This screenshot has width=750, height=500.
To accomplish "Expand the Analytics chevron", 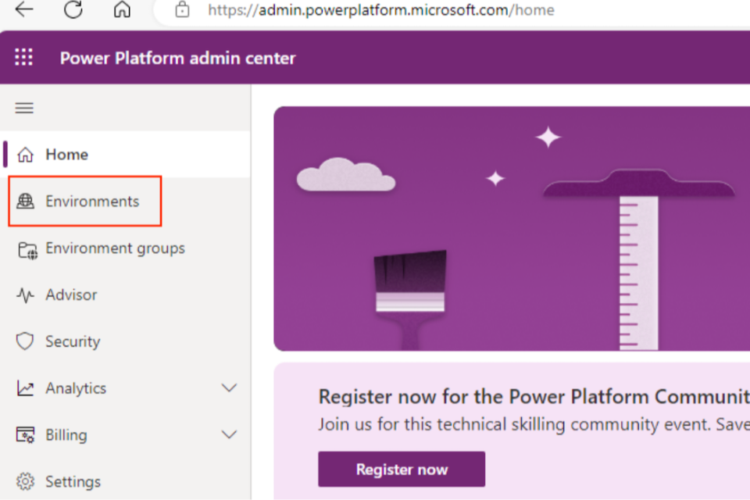I will click(229, 388).
